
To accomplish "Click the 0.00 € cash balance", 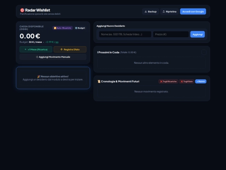I will tap(30, 36).
